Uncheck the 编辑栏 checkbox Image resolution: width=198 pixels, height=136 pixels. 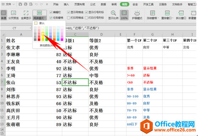[x=51, y=12]
